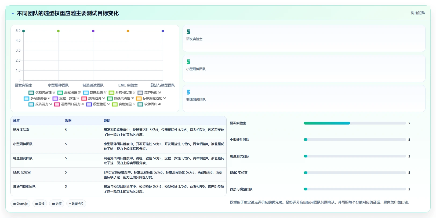Click the 进度 tag chip
The width and height of the screenshot is (436, 218).
pos(57,204)
